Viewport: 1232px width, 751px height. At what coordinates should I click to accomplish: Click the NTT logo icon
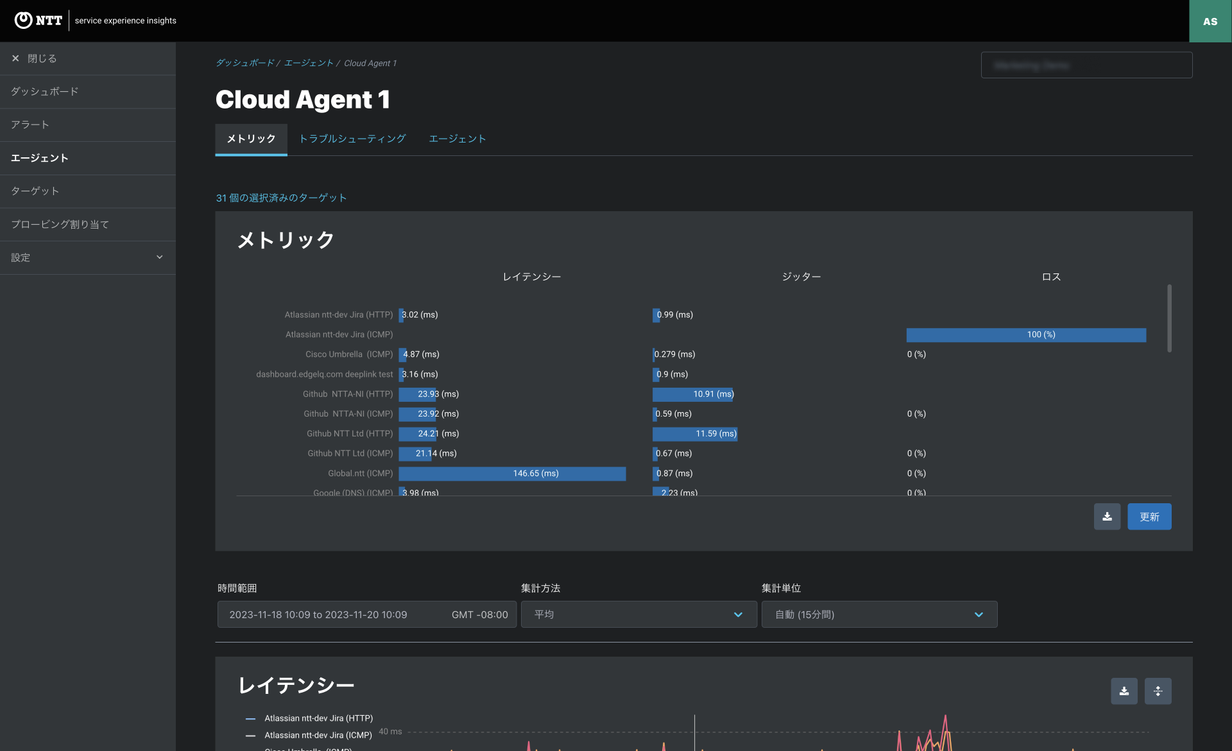pyautogui.click(x=23, y=21)
